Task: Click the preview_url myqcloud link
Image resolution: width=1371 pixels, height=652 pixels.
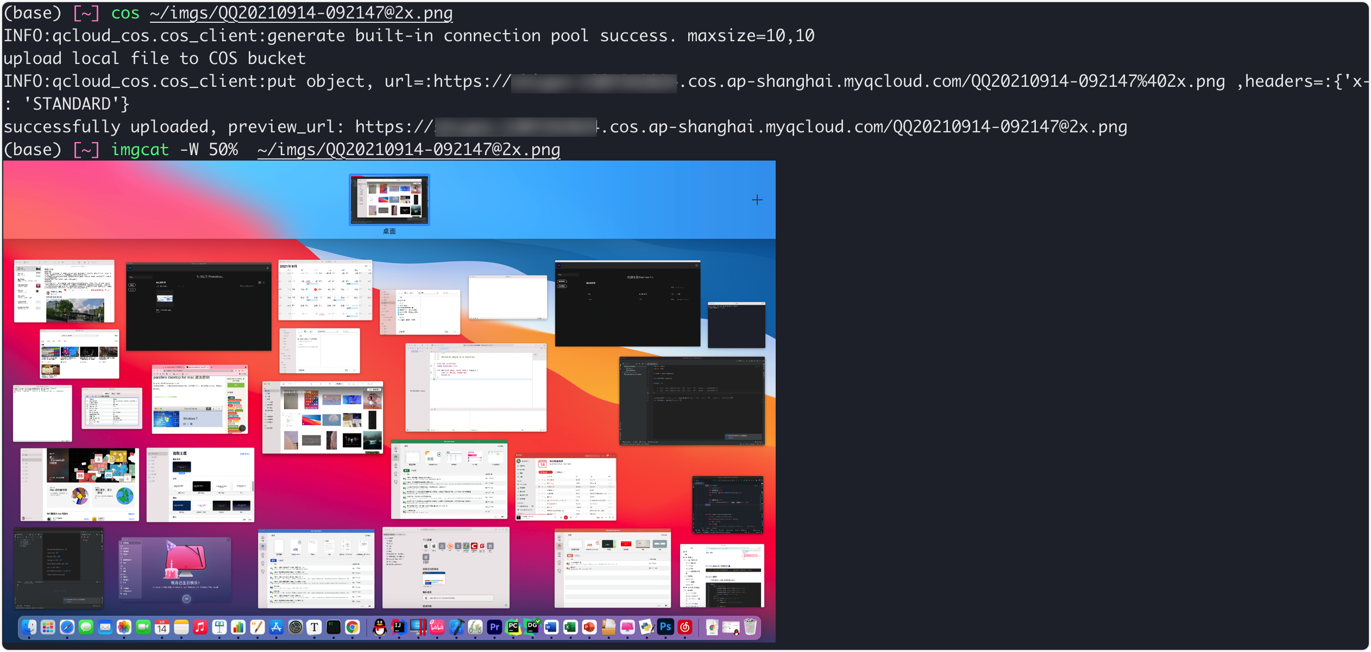Action: (741, 127)
